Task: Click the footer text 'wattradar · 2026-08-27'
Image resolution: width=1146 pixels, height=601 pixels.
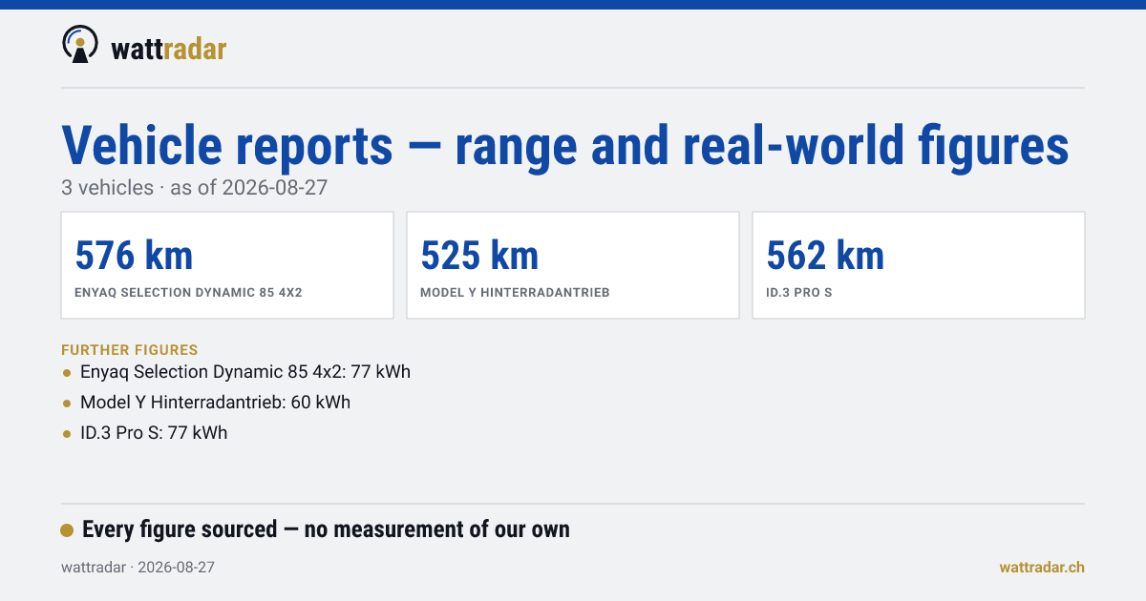Action: (x=138, y=567)
